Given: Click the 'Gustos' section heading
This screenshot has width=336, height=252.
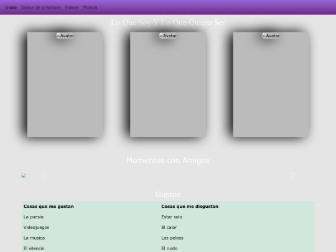Looking at the screenshot, I should click(x=168, y=194).
